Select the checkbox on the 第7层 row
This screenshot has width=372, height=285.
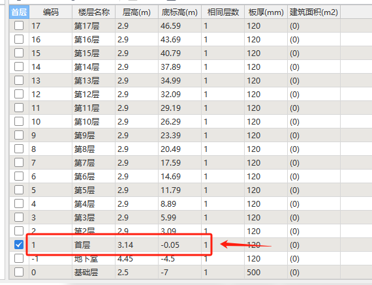pyautogui.click(x=19, y=162)
